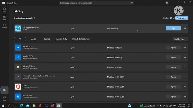Open File Explorer from taskbar
Image resolution: width=193 pixels, height=108 pixels.
click(34, 106)
